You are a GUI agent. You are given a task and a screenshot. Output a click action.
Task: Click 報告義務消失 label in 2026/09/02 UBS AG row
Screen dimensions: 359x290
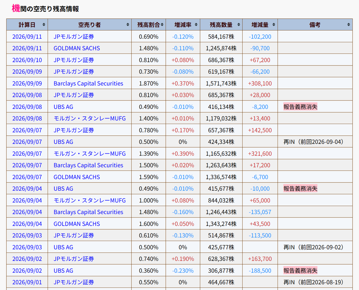tap(300, 271)
